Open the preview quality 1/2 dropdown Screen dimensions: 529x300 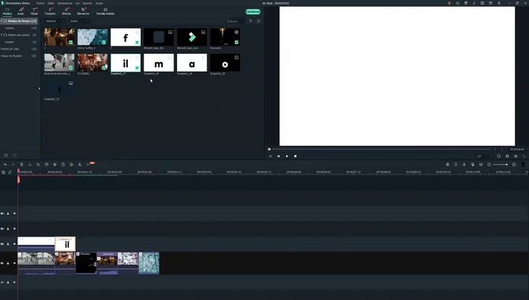point(484,156)
